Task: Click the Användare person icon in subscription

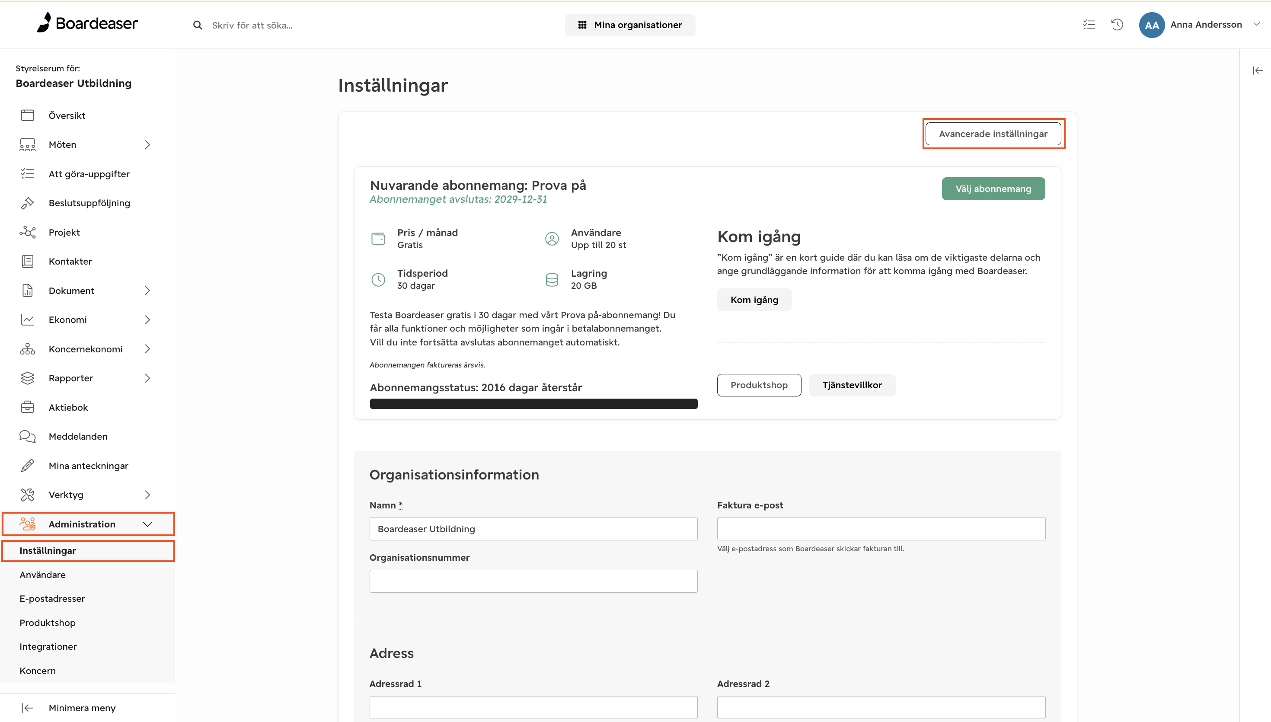Action: (x=552, y=239)
